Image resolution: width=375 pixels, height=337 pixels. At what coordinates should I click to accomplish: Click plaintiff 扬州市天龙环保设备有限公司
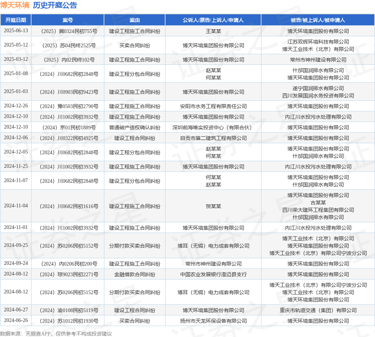coord(214,321)
